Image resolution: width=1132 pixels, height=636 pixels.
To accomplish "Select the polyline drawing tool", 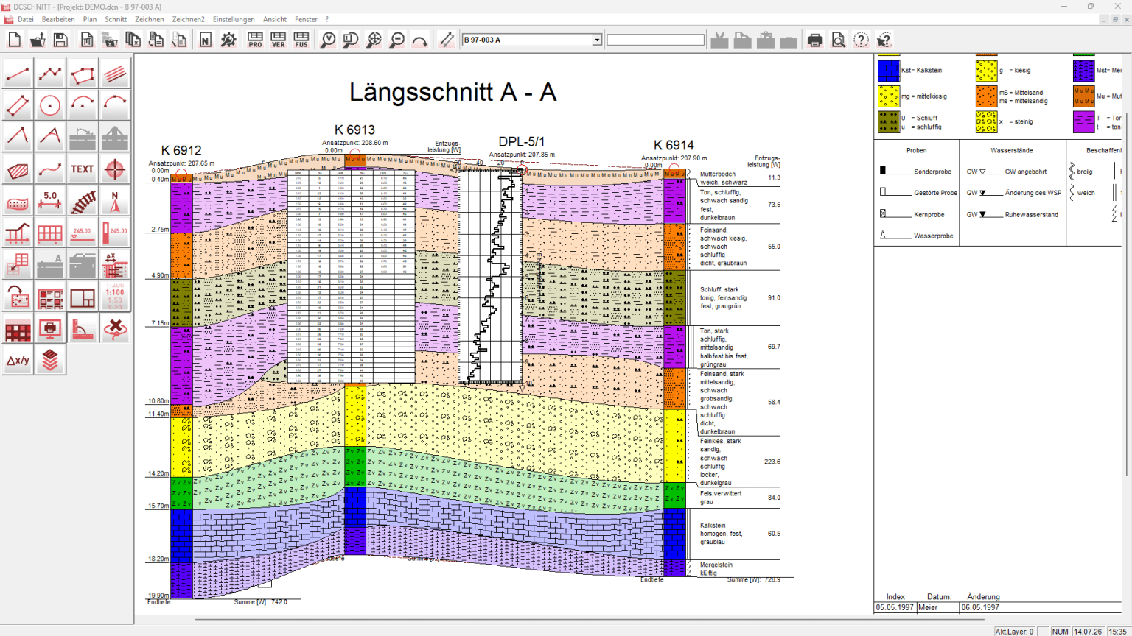I will point(50,74).
